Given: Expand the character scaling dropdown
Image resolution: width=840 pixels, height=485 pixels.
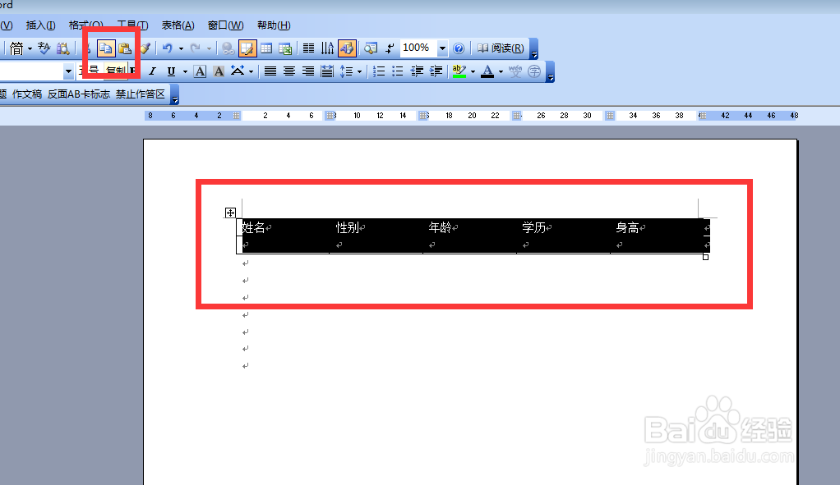Looking at the screenshot, I should pos(251,71).
